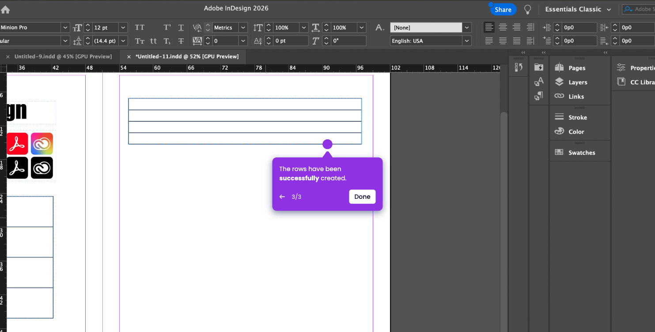Toggle Underline text formatting
655x332 pixels.
(181, 27)
